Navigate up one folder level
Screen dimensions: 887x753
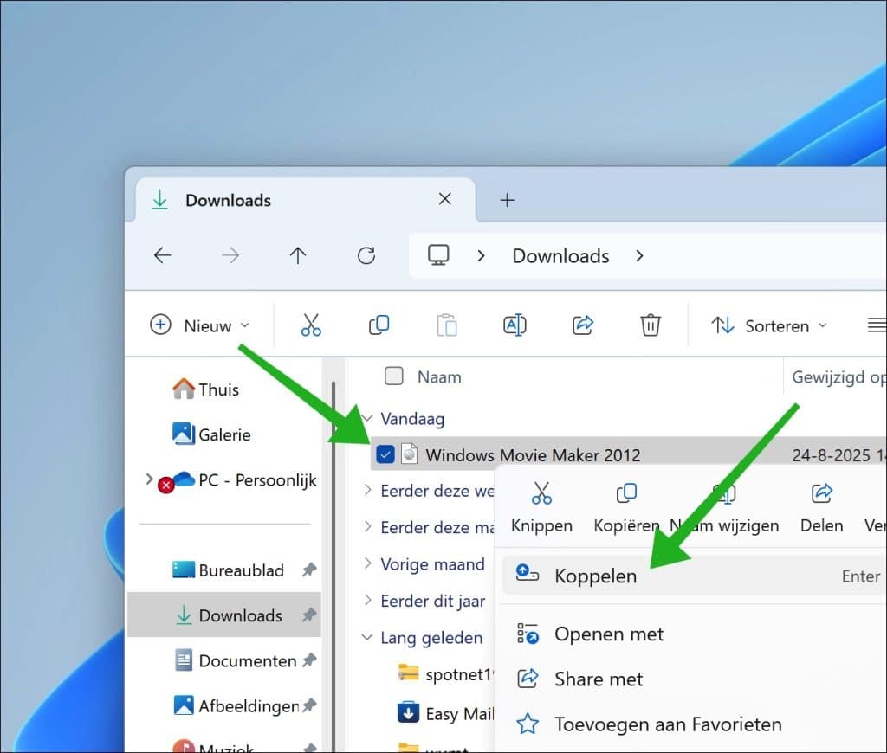298,255
